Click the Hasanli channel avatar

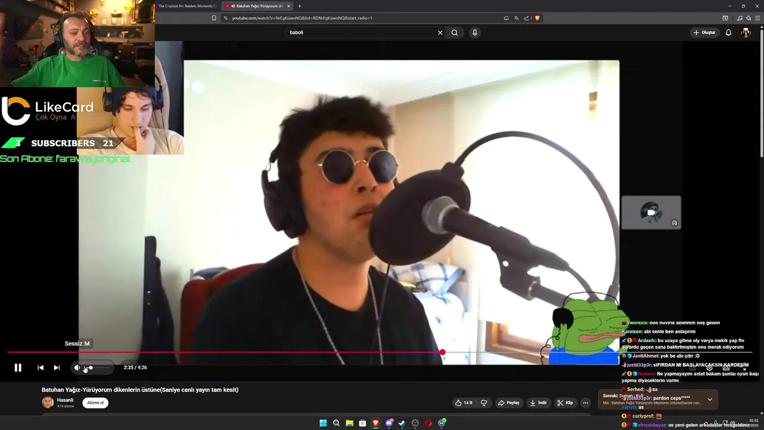click(48, 403)
